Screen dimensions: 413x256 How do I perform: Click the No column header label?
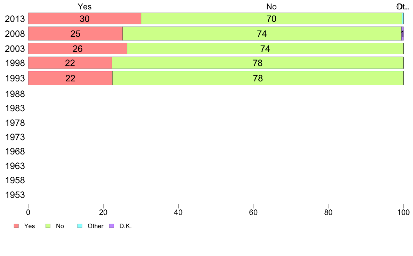click(x=271, y=7)
